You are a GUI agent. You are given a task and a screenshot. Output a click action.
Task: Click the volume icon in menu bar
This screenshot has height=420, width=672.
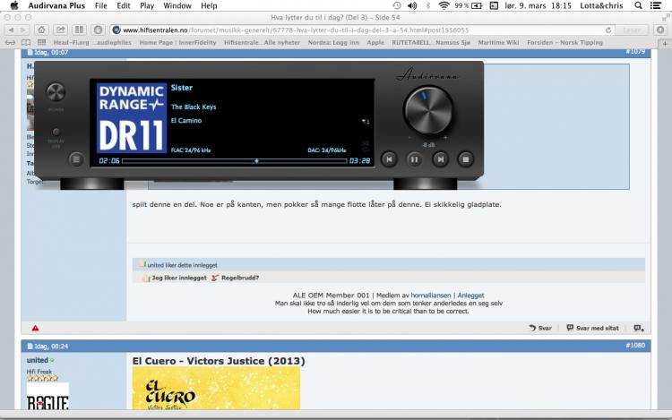412,5
